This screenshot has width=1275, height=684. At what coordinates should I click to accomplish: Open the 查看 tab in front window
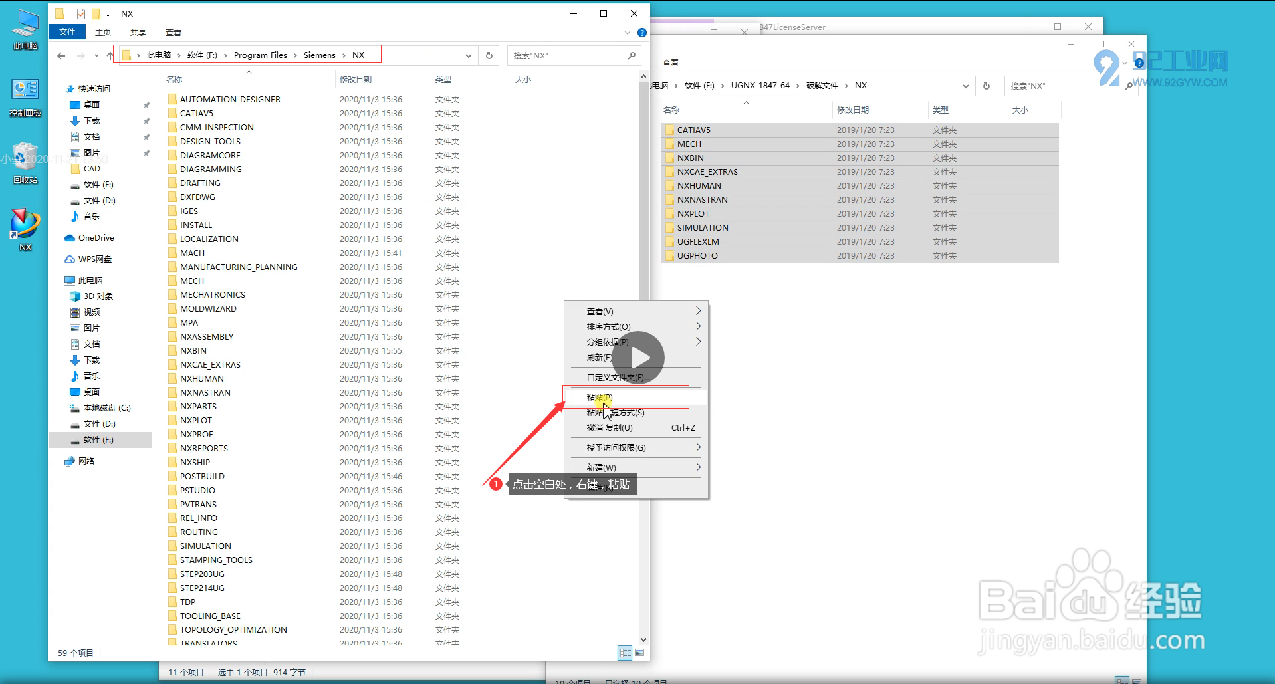(x=174, y=32)
